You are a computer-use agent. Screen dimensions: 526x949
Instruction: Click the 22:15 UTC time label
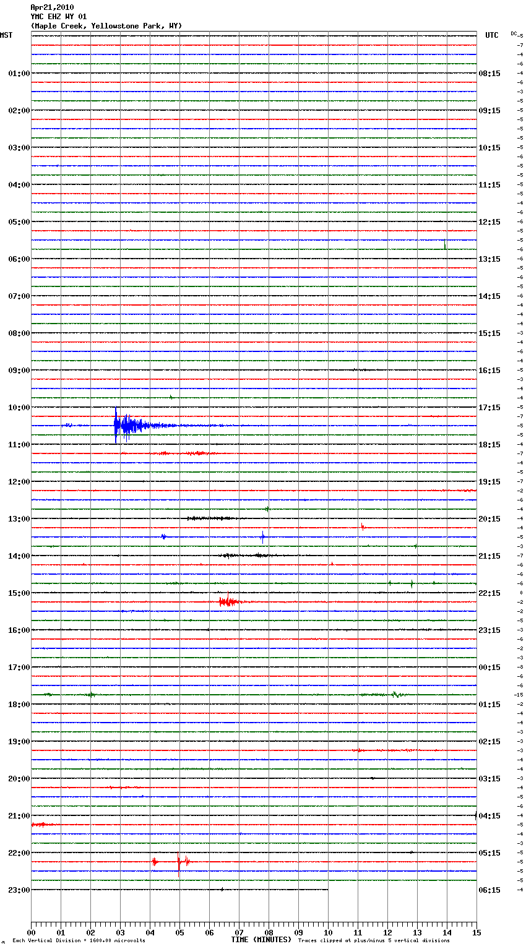tap(489, 593)
